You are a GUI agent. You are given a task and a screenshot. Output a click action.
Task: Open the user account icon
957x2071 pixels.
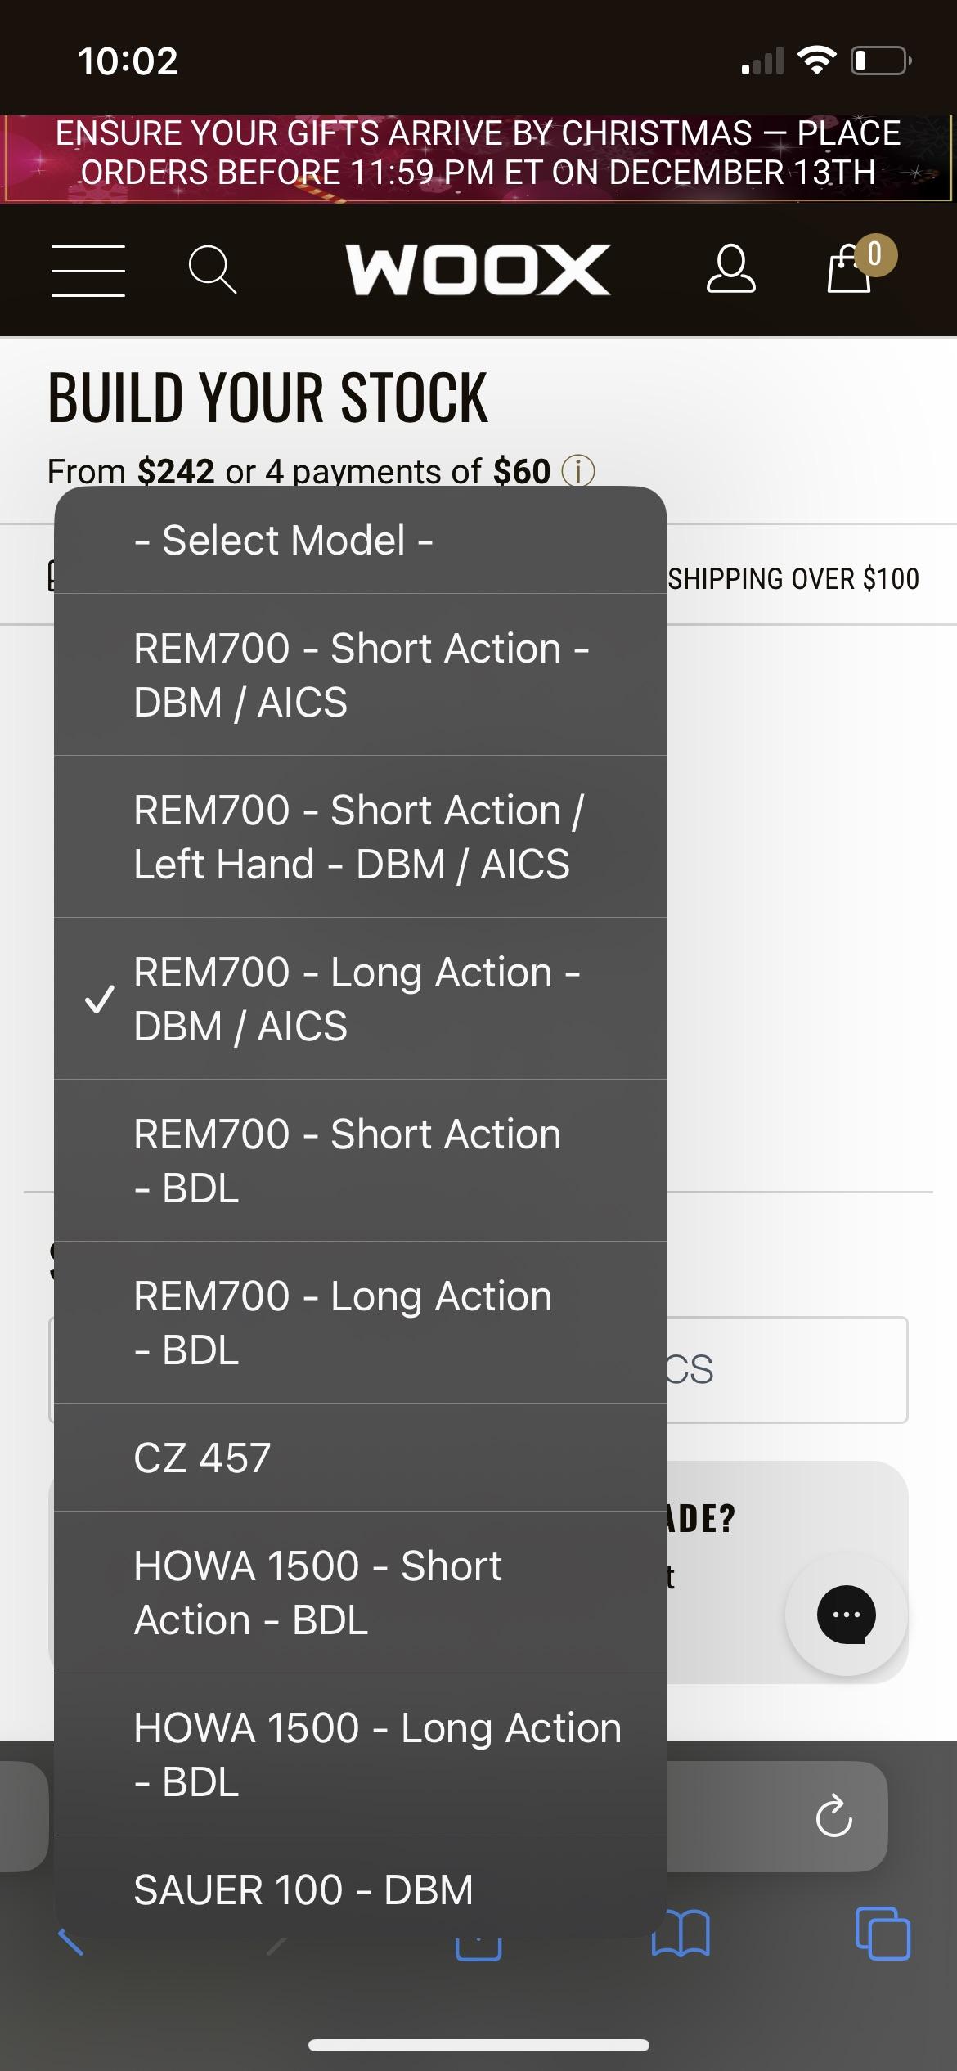point(730,268)
